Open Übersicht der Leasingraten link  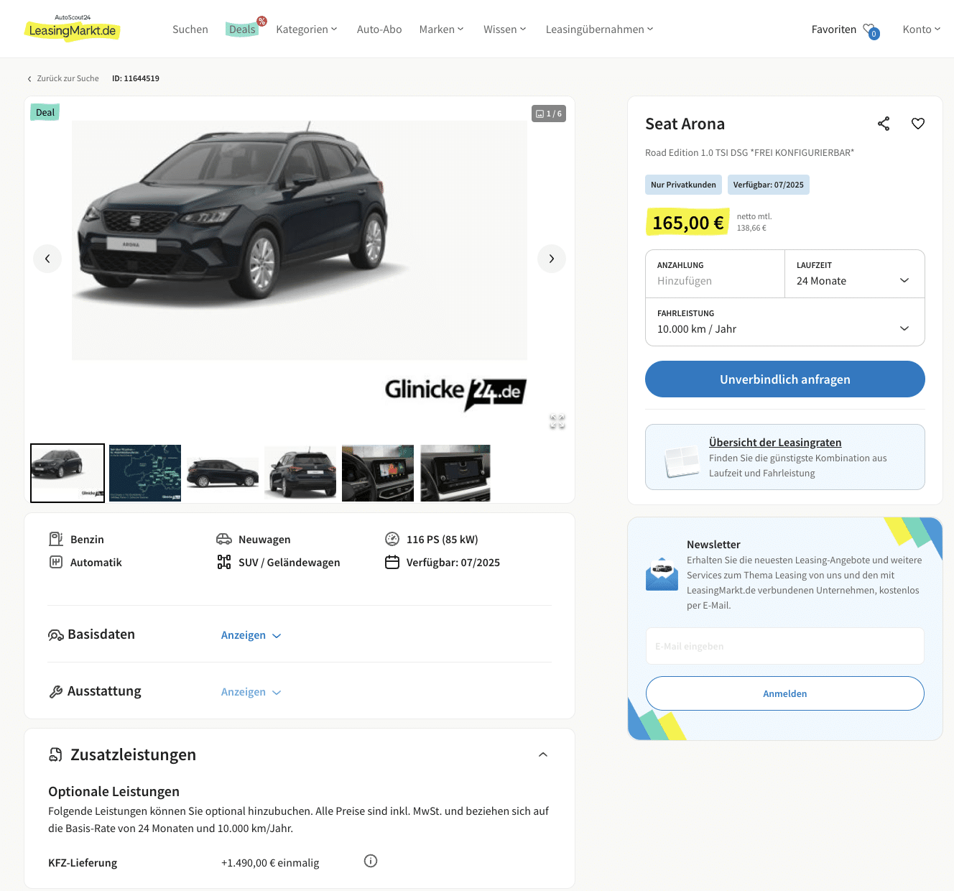click(x=775, y=443)
